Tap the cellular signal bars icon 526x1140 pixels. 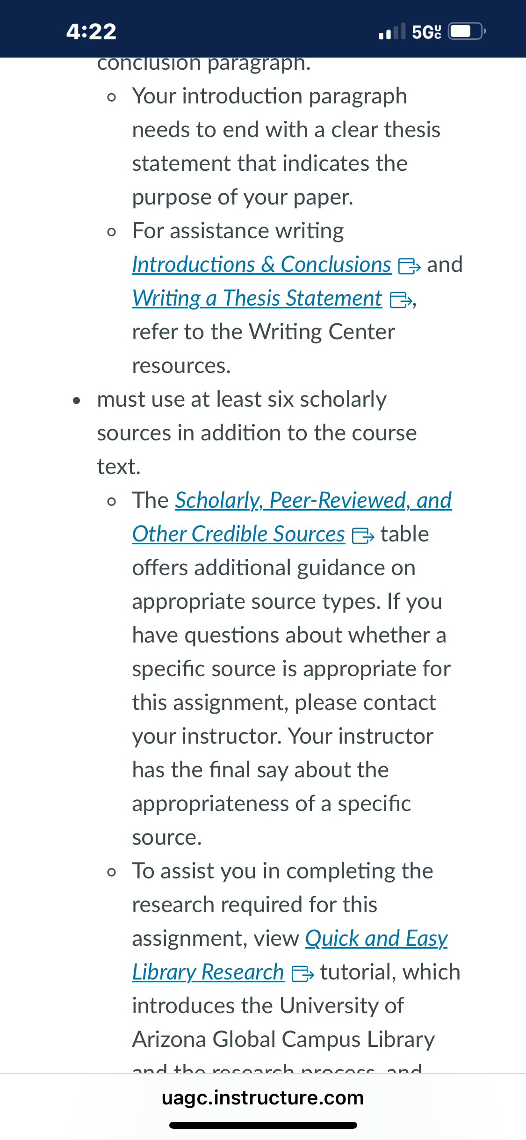point(392,31)
